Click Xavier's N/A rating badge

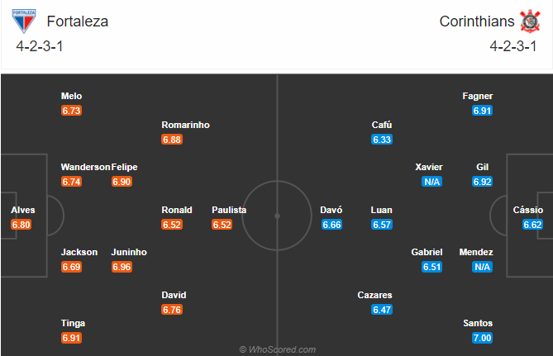(x=431, y=182)
